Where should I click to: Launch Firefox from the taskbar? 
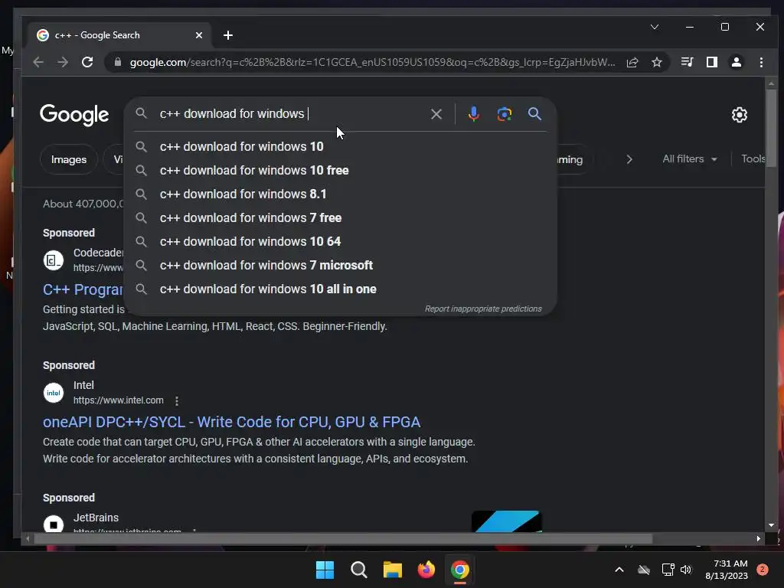[x=426, y=570]
